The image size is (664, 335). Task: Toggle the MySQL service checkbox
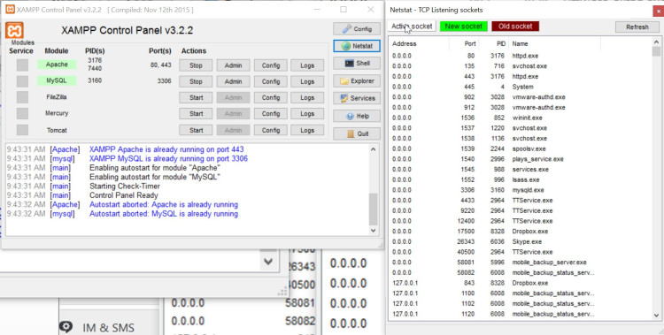pos(22,81)
